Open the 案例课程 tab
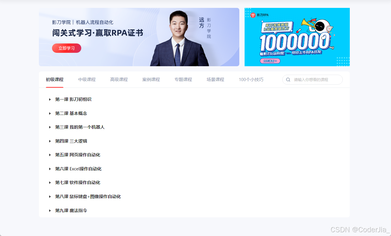 [x=151, y=79]
